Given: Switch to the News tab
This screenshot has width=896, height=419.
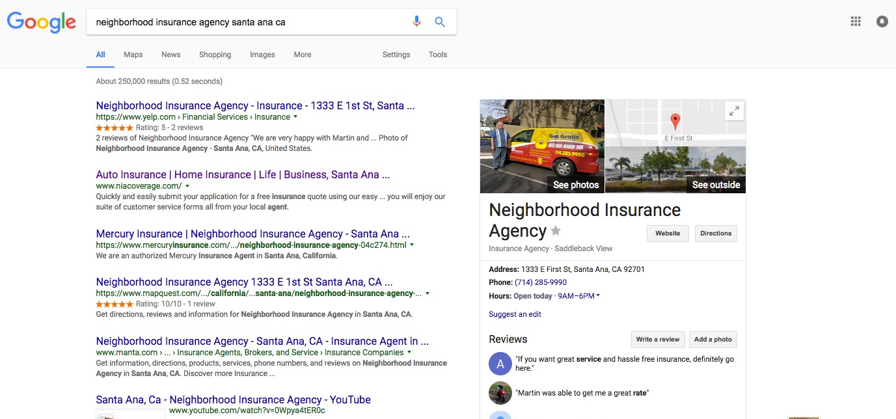Looking at the screenshot, I should tap(171, 55).
